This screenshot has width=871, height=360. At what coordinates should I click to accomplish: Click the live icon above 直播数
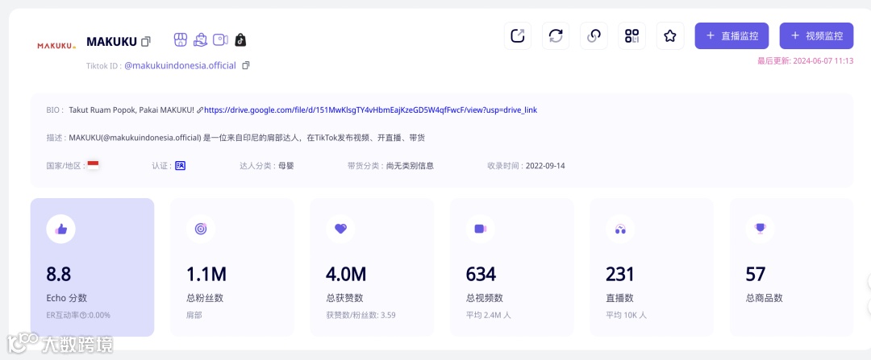[620, 229]
